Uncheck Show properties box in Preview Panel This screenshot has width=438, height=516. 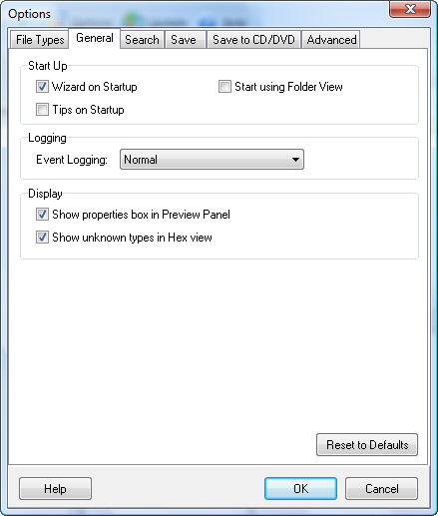42,215
